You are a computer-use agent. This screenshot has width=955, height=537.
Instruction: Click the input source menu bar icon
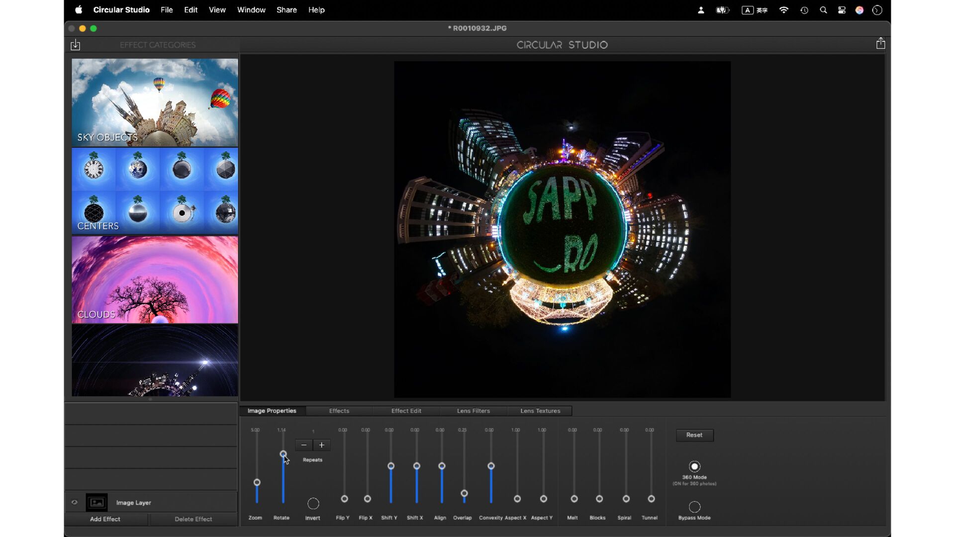[x=755, y=10]
